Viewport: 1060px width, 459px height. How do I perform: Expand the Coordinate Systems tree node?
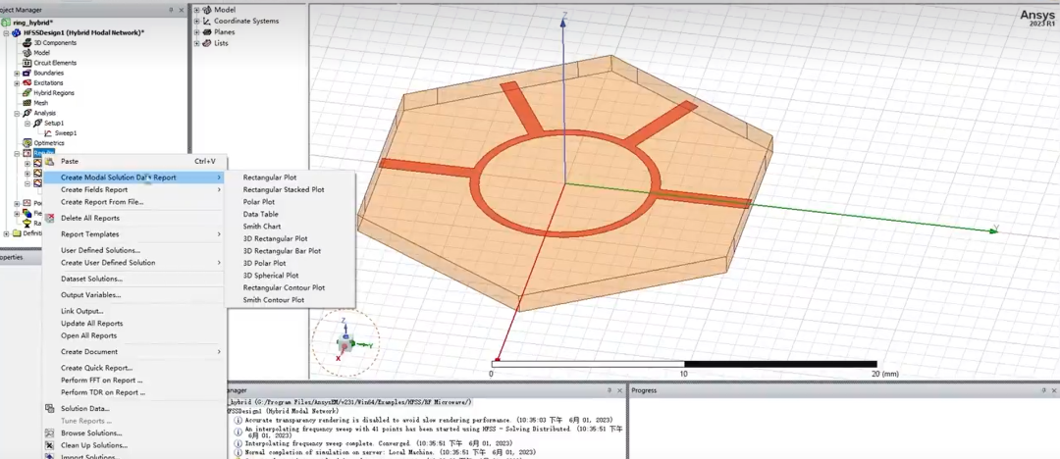[x=197, y=21]
